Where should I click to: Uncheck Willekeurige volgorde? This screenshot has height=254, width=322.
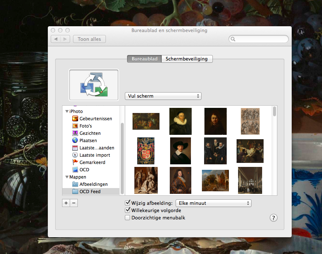click(x=127, y=210)
